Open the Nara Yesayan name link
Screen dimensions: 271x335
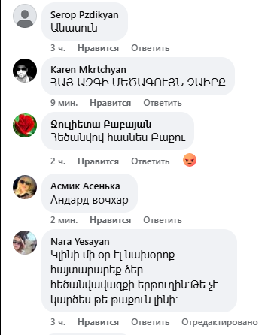coord(80,242)
